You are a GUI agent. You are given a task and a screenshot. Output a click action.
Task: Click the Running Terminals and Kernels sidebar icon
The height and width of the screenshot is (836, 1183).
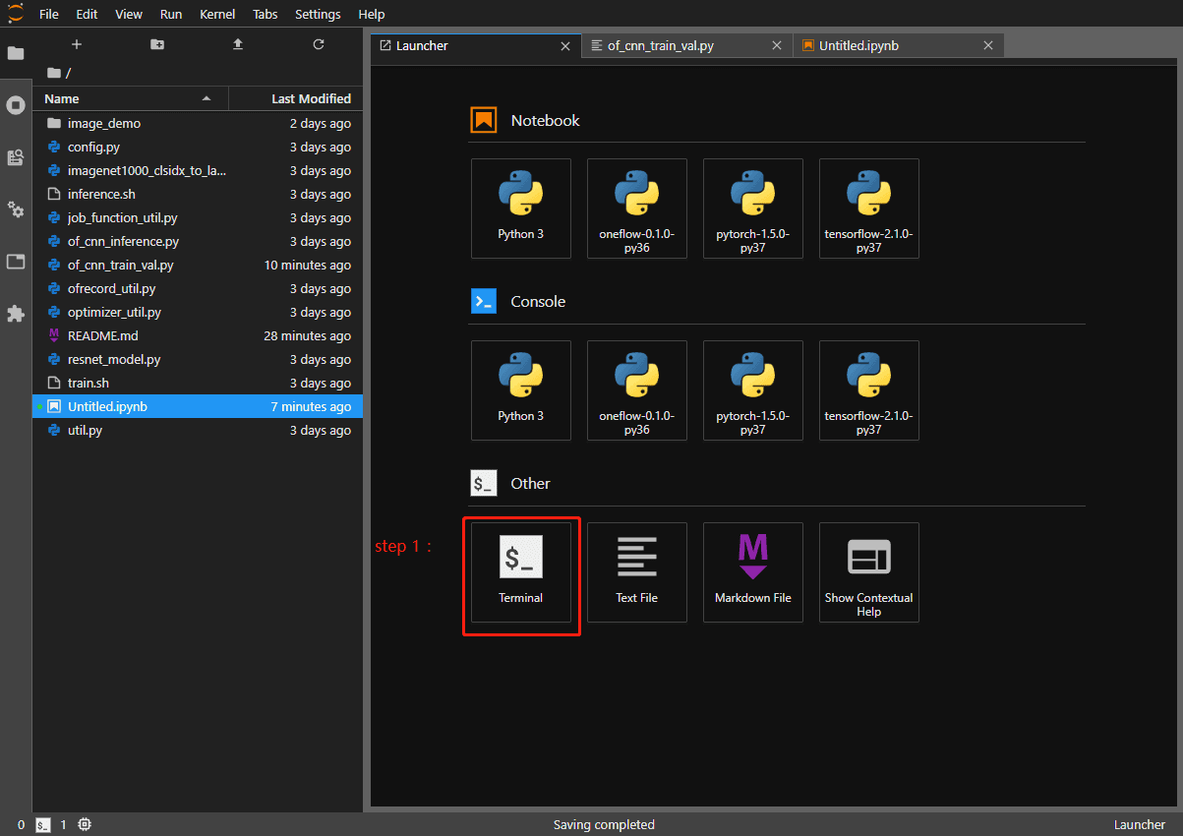(x=16, y=105)
